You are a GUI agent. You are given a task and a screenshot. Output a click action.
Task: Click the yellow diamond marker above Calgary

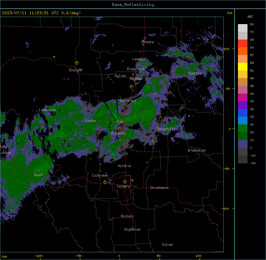125,182
